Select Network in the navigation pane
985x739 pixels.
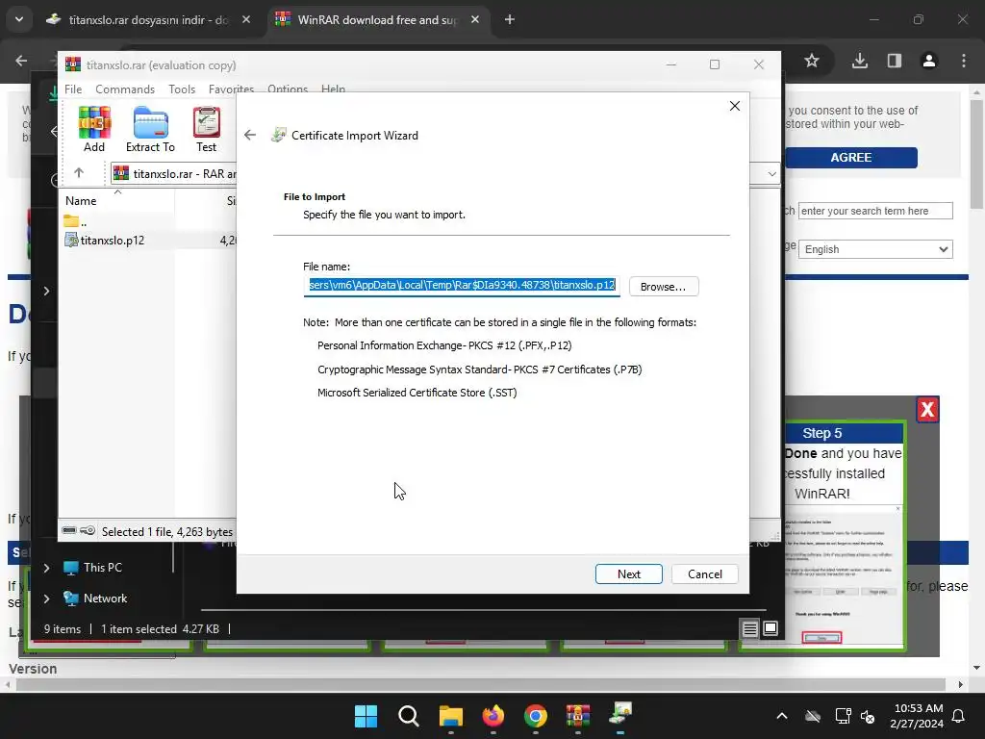click(95, 599)
